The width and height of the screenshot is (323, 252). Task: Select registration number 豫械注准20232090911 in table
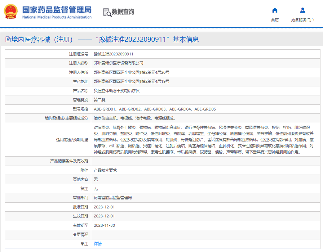click(114, 54)
